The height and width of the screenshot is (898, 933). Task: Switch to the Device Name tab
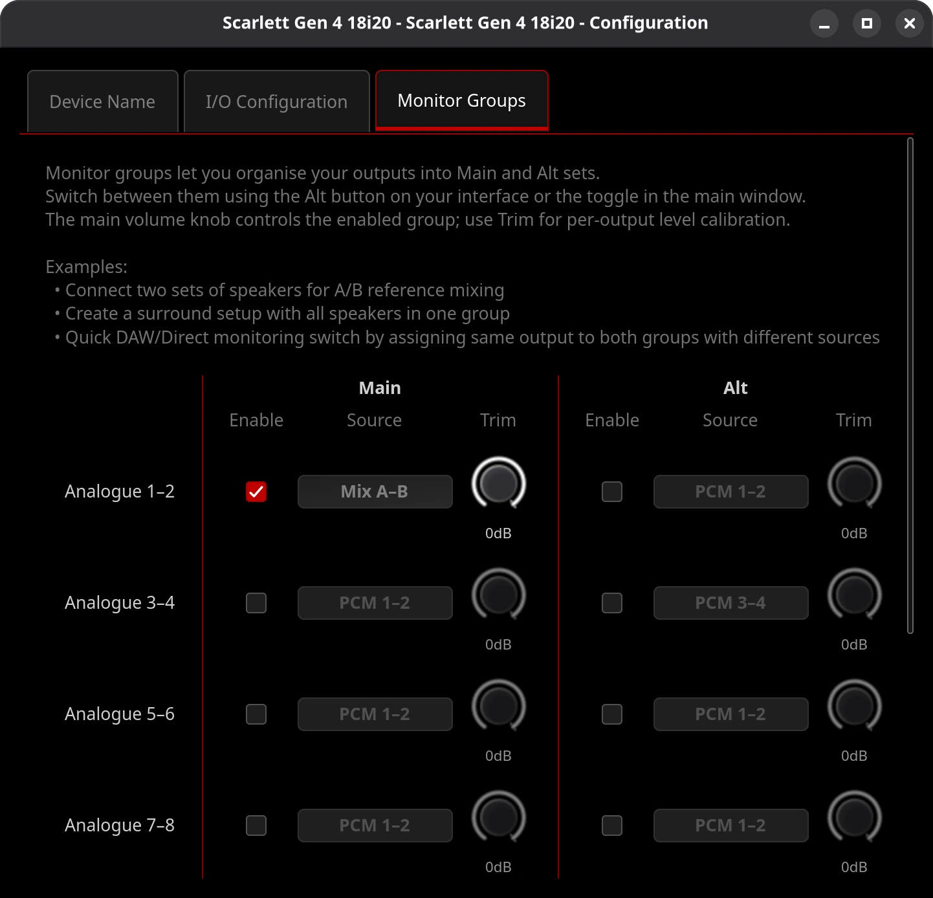[x=102, y=102]
